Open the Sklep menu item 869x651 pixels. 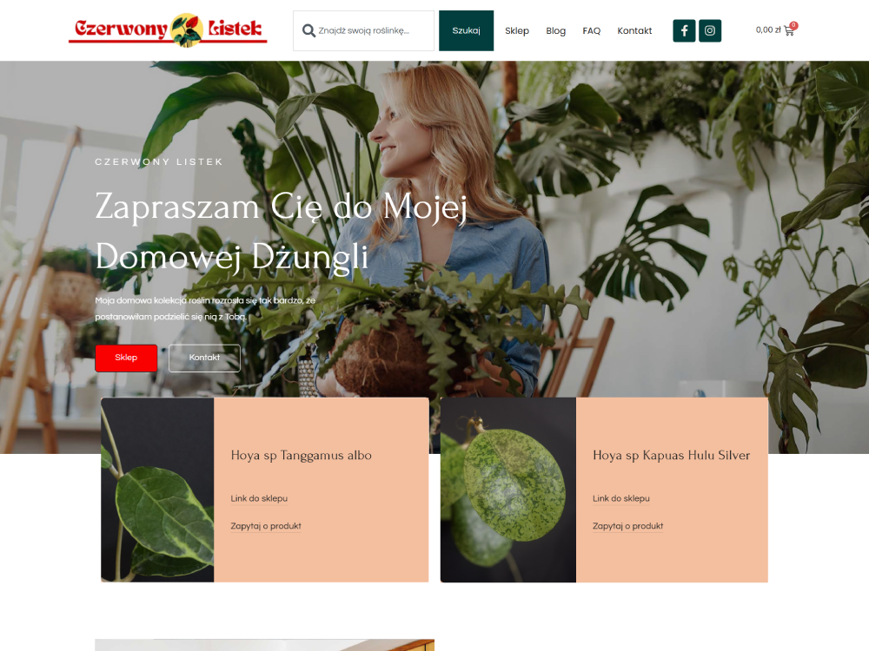pos(517,31)
